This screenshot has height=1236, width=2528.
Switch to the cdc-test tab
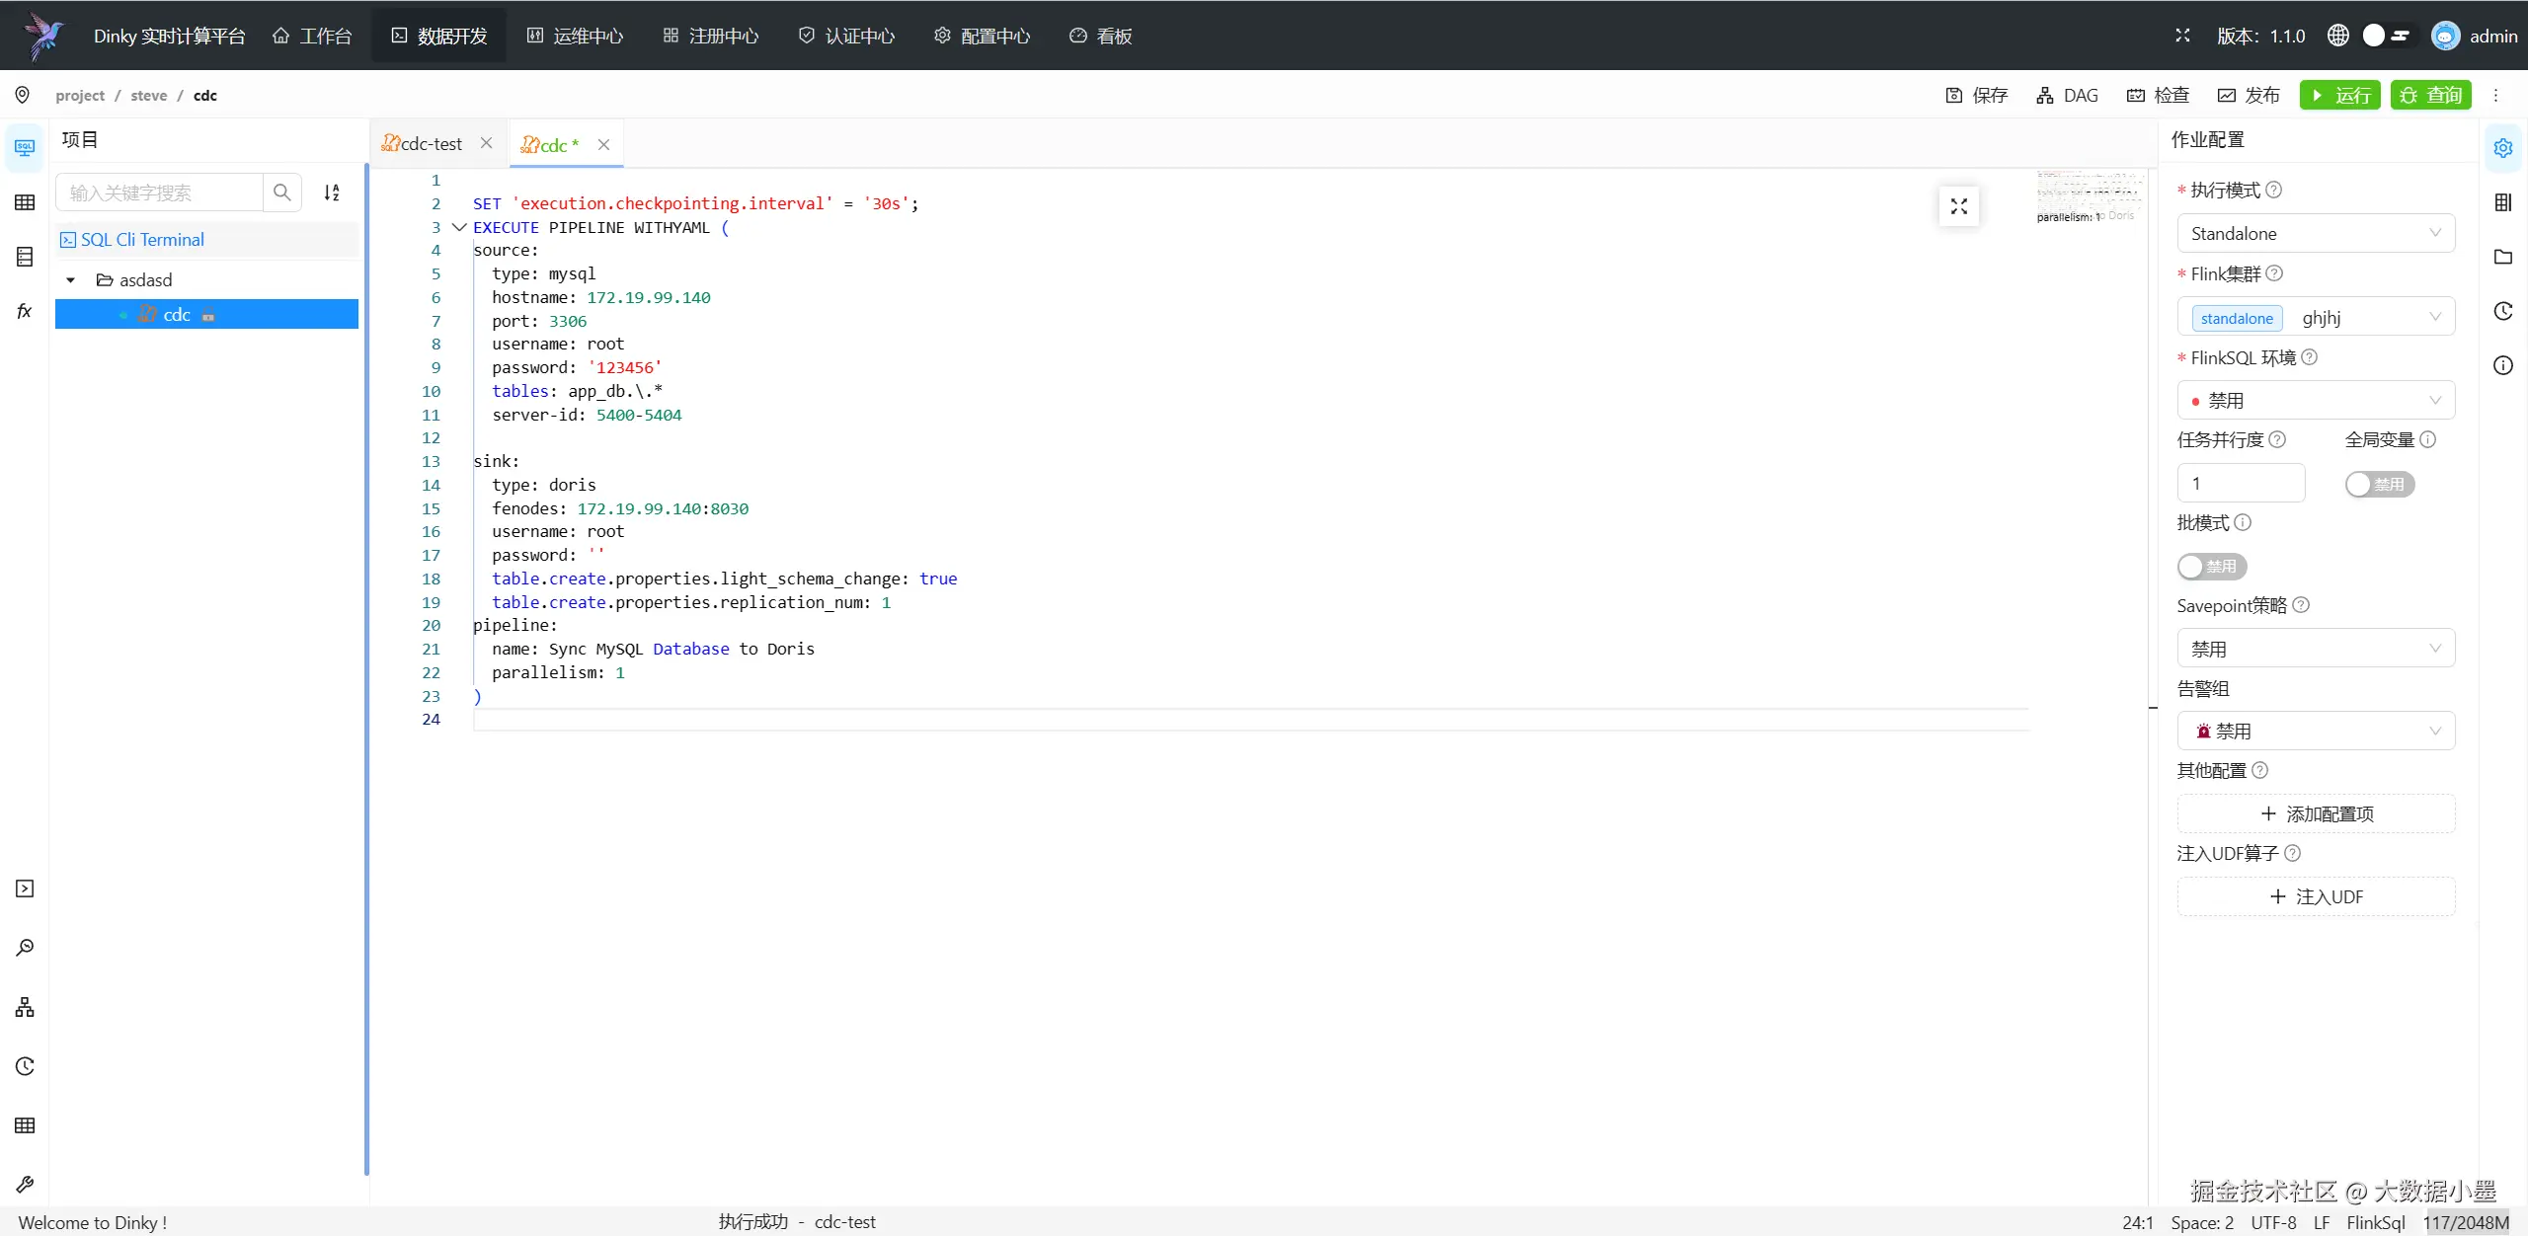pyautogui.click(x=431, y=144)
